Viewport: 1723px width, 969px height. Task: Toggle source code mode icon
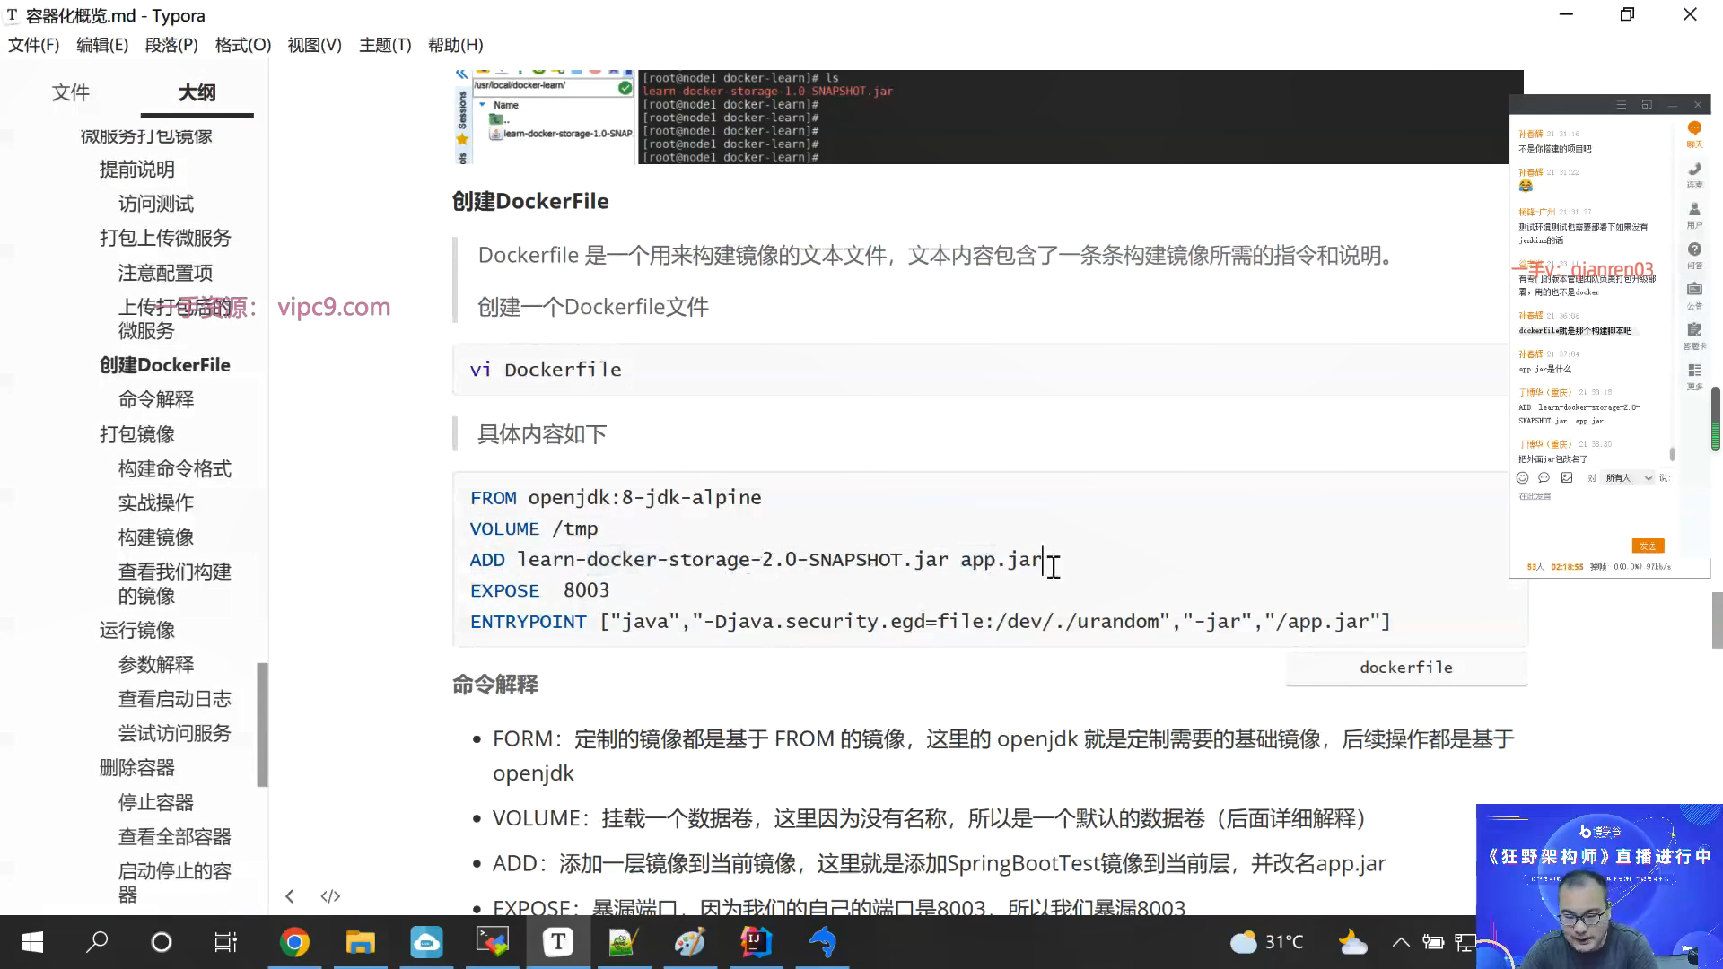pyautogui.click(x=330, y=896)
